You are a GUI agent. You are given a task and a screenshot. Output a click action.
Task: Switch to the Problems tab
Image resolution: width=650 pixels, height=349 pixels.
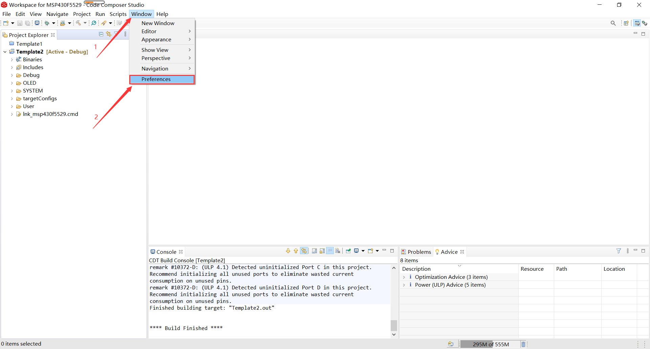tap(416, 252)
